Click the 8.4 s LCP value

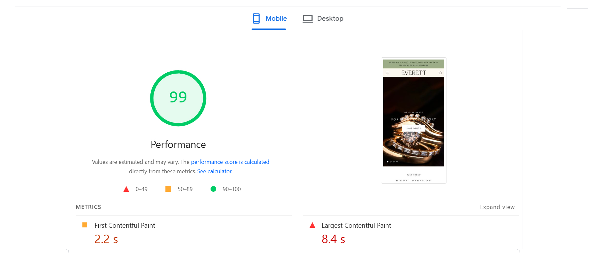[x=333, y=239]
